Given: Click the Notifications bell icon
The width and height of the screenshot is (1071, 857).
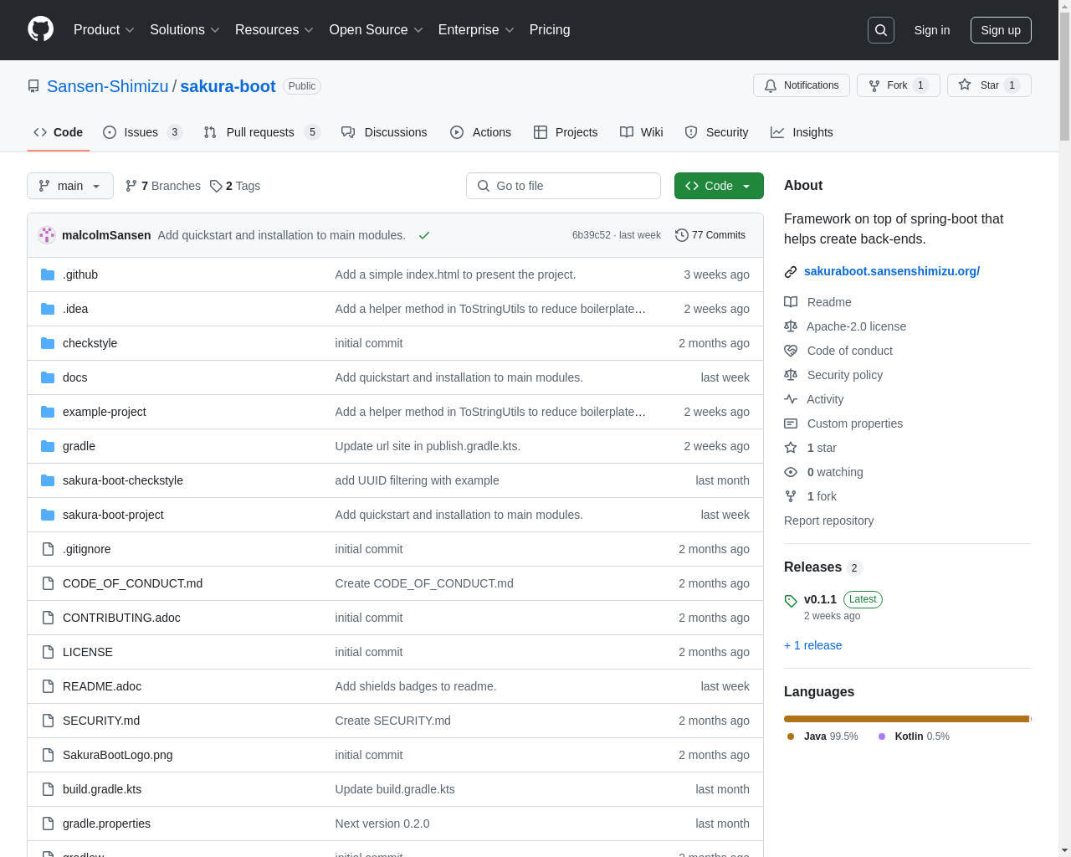Looking at the screenshot, I should coord(771,85).
